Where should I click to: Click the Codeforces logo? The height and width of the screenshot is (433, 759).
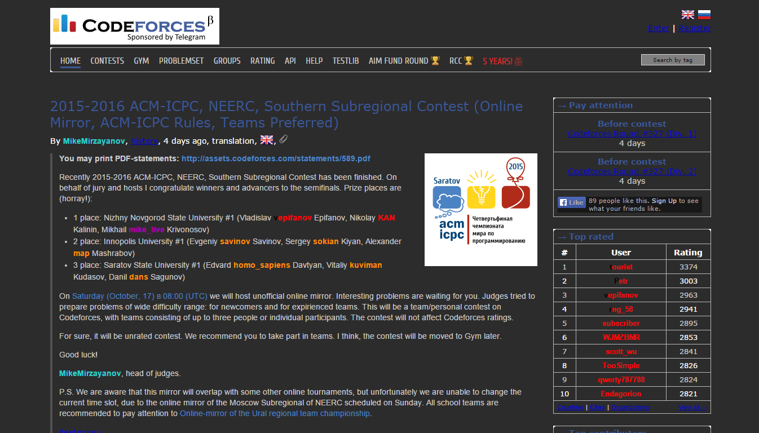[135, 26]
